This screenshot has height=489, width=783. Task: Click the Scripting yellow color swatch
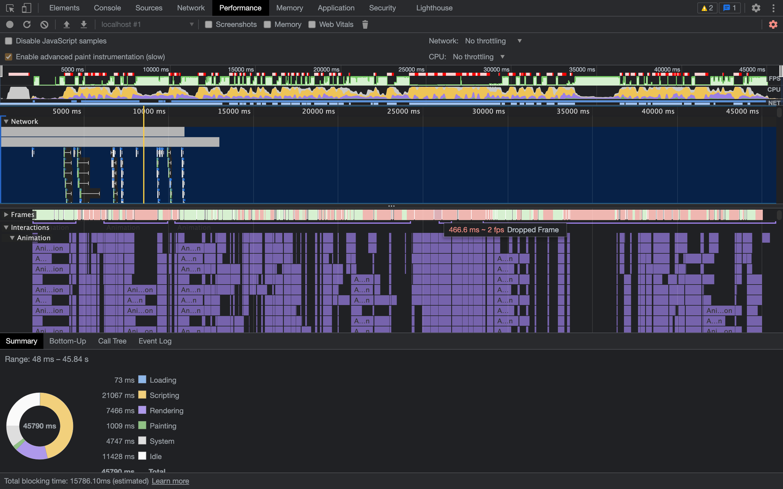point(142,395)
